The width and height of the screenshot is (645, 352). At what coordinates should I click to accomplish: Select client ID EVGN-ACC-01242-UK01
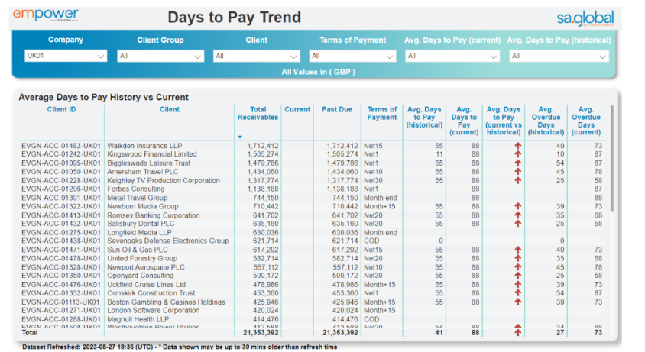(61, 154)
